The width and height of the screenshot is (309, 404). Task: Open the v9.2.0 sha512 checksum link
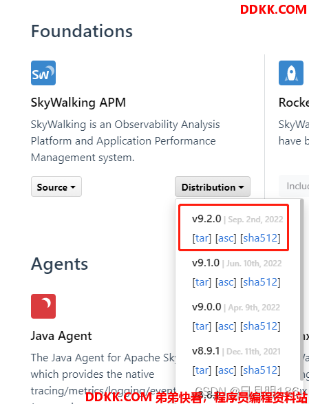pos(260,238)
